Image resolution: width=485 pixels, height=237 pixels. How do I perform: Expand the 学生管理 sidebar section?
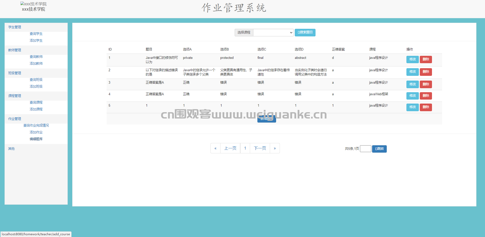click(x=15, y=27)
